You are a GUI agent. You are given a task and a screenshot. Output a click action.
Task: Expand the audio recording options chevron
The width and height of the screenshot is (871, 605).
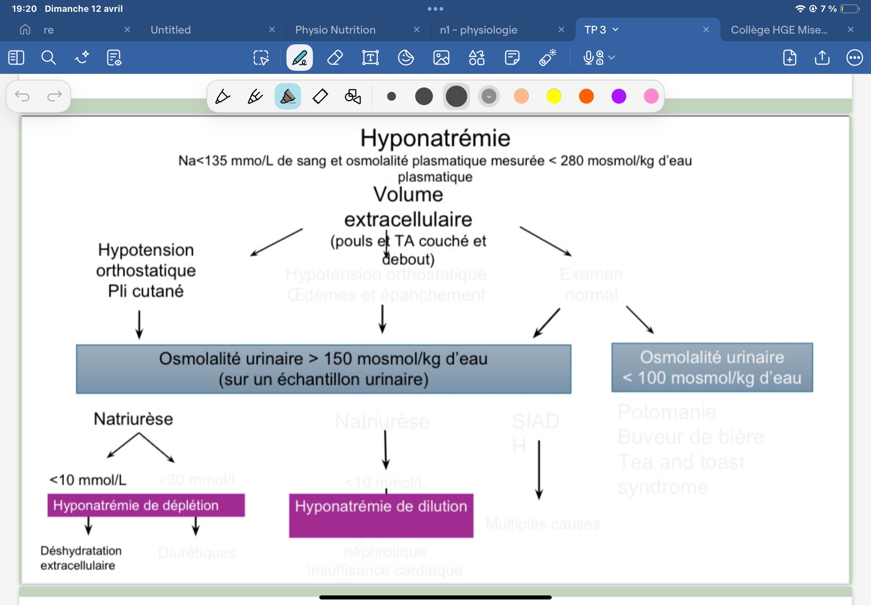coord(611,58)
